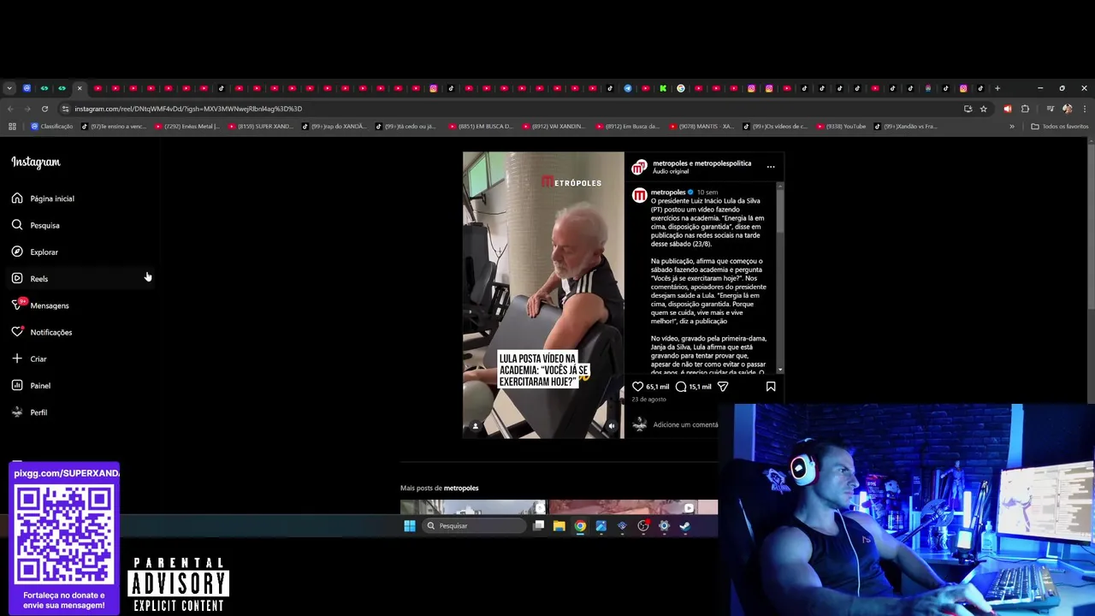Toggle reel audio mute button
Screen dimensions: 1095x616
611,425
